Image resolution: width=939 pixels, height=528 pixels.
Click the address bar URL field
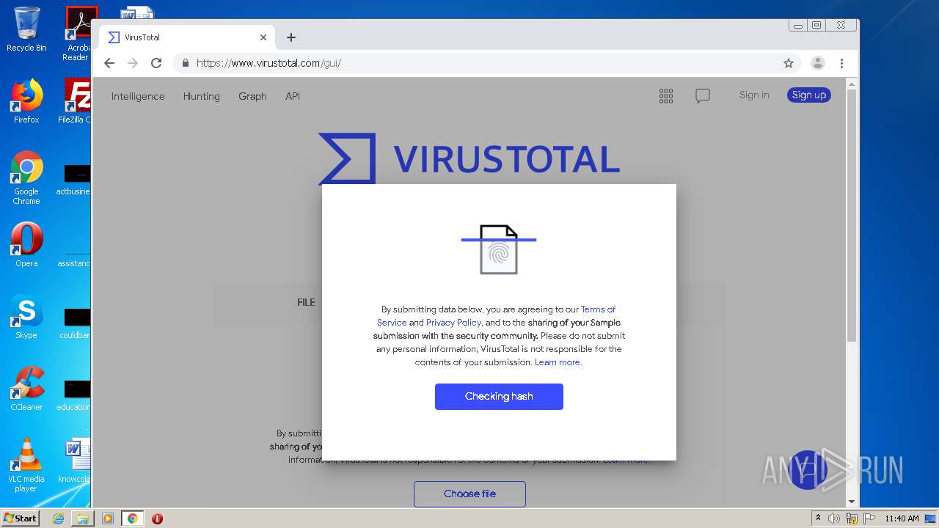click(x=477, y=63)
